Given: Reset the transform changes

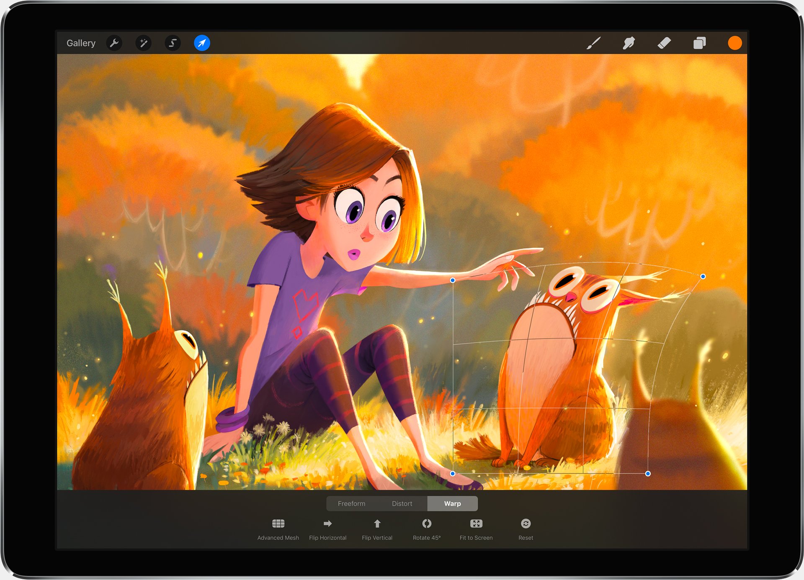Looking at the screenshot, I should (x=526, y=529).
